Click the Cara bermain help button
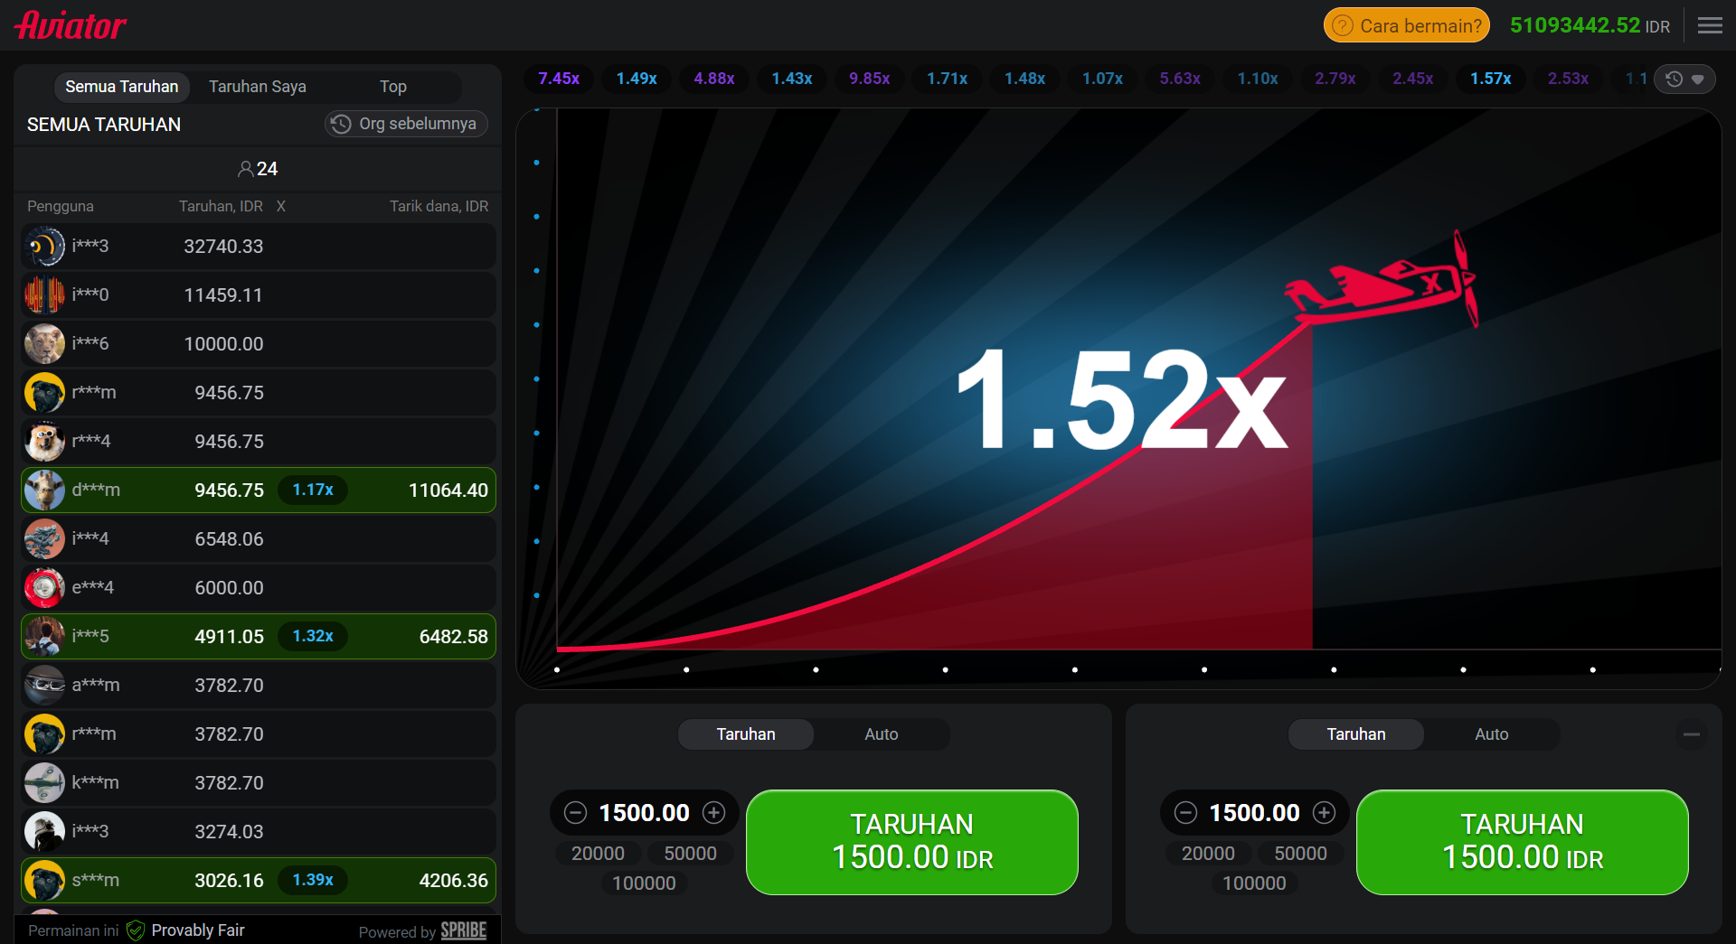The height and width of the screenshot is (944, 1736). click(x=1406, y=26)
